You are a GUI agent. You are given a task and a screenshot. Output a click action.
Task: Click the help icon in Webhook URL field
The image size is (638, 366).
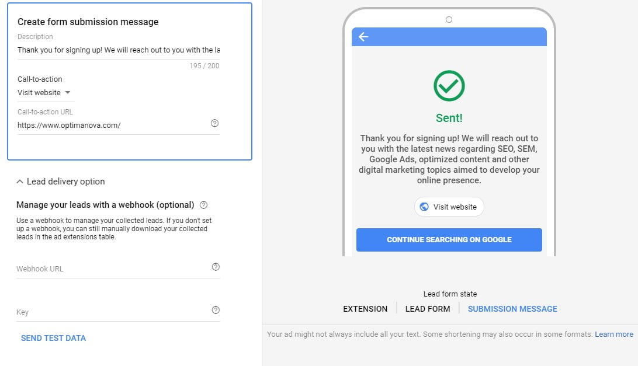click(216, 267)
